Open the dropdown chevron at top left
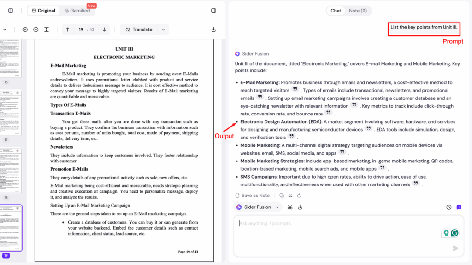 tap(6, 29)
